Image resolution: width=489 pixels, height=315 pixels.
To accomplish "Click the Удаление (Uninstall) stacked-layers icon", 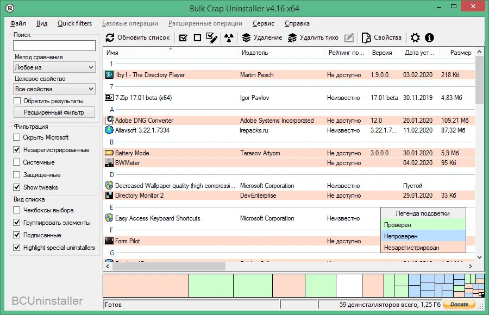I will 246,37.
